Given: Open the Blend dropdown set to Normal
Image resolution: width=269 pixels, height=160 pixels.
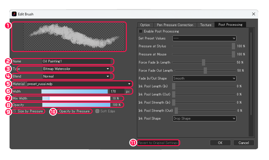Looking at the screenshot, I should pos(76,76).
